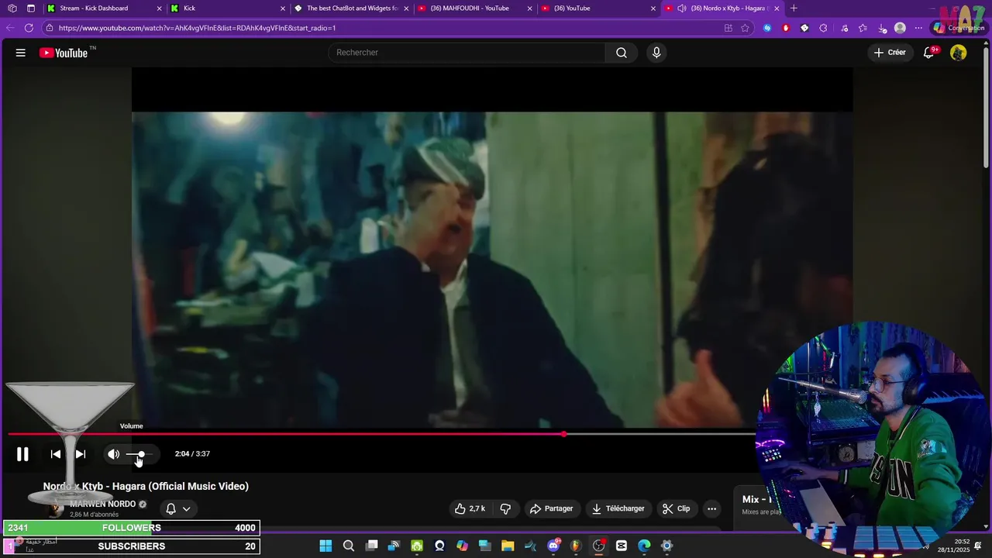
Task: Open Discord from the taskbar
Action: click(553, 546)
